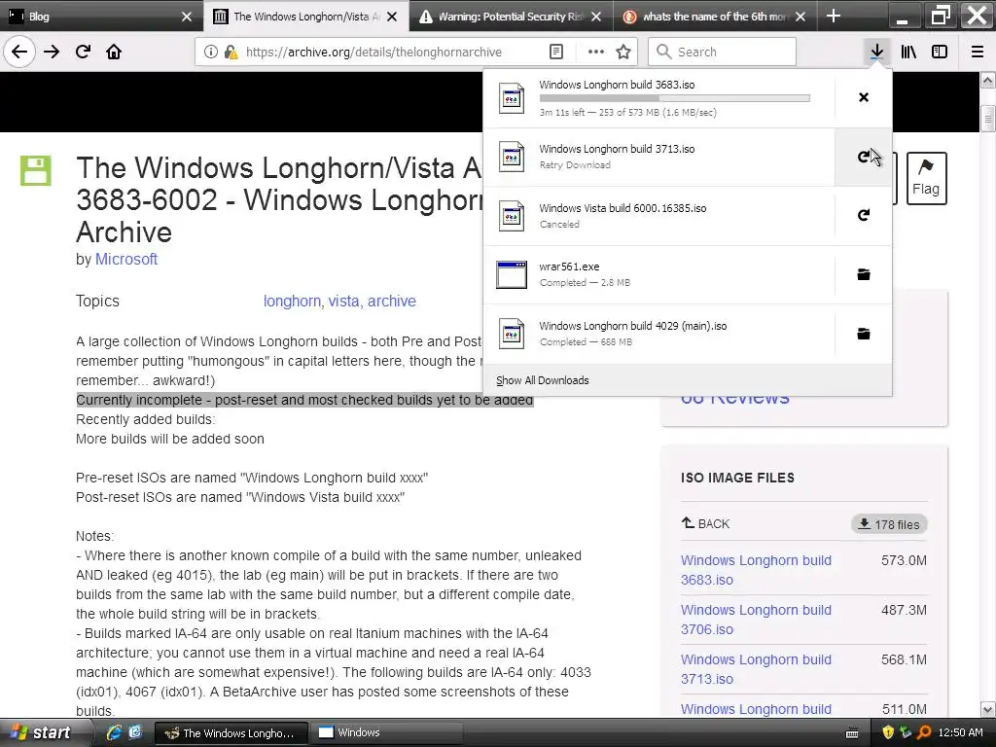Open Windows Longhorn build 3683.iso file link
Image resolution: width=996 pixels, height=747 pixels.
point(756,570)
